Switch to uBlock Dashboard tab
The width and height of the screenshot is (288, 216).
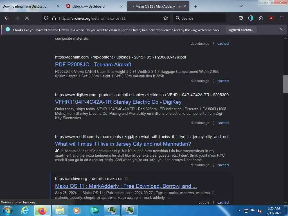pyautogui.click(x=88, y=6)
